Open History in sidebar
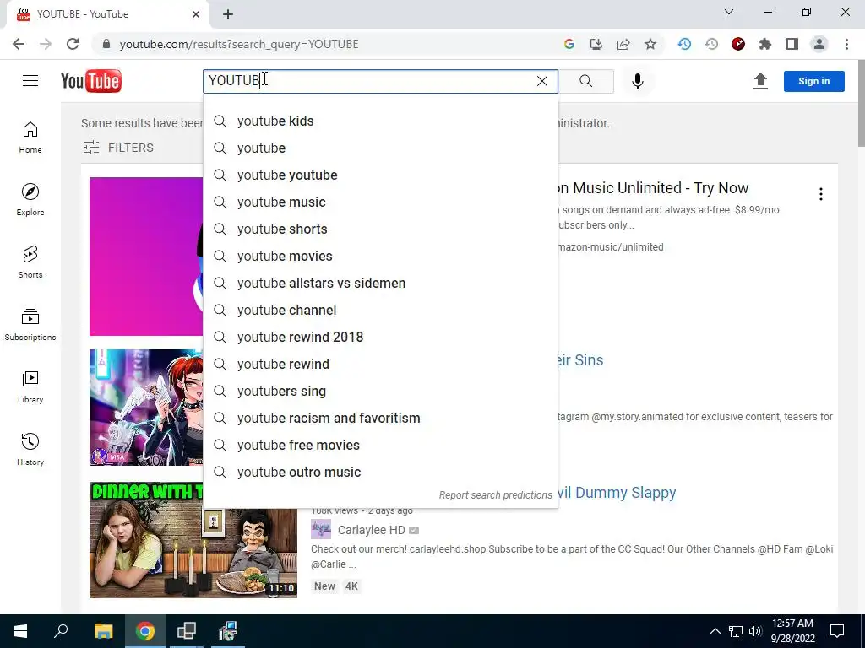 coord(30,449)
